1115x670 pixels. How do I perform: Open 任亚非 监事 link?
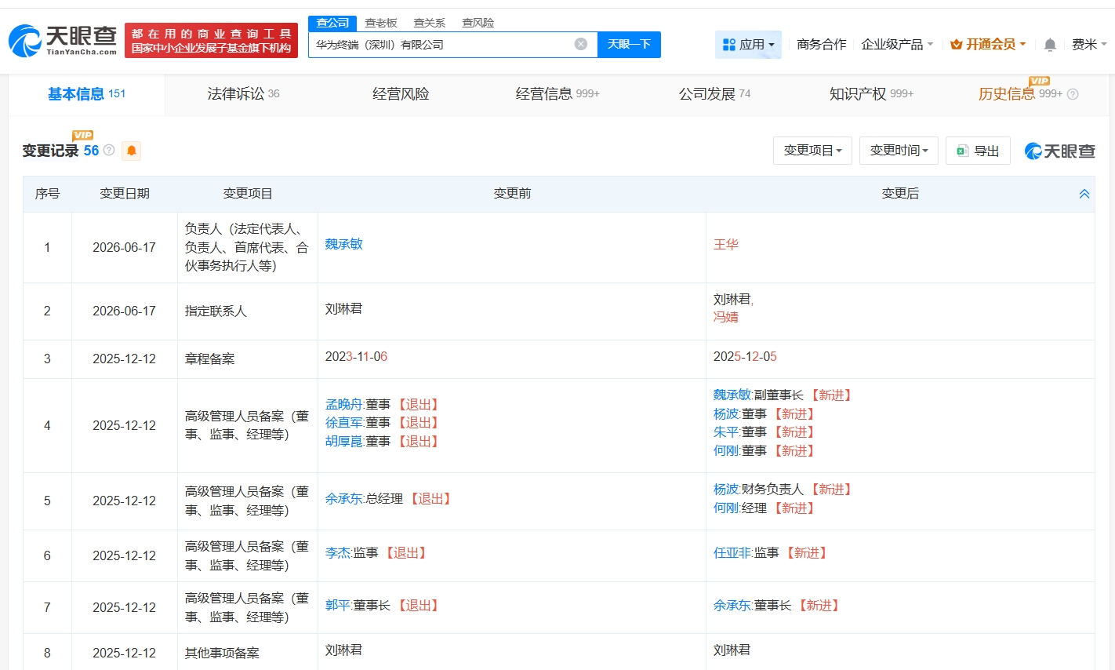pyautogui.click(x=732, y=553)
